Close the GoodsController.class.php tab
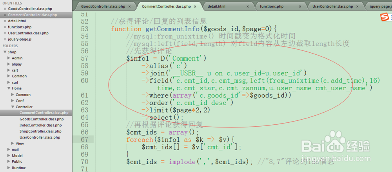This screenshot has width=392, height=172. point(129,7)
